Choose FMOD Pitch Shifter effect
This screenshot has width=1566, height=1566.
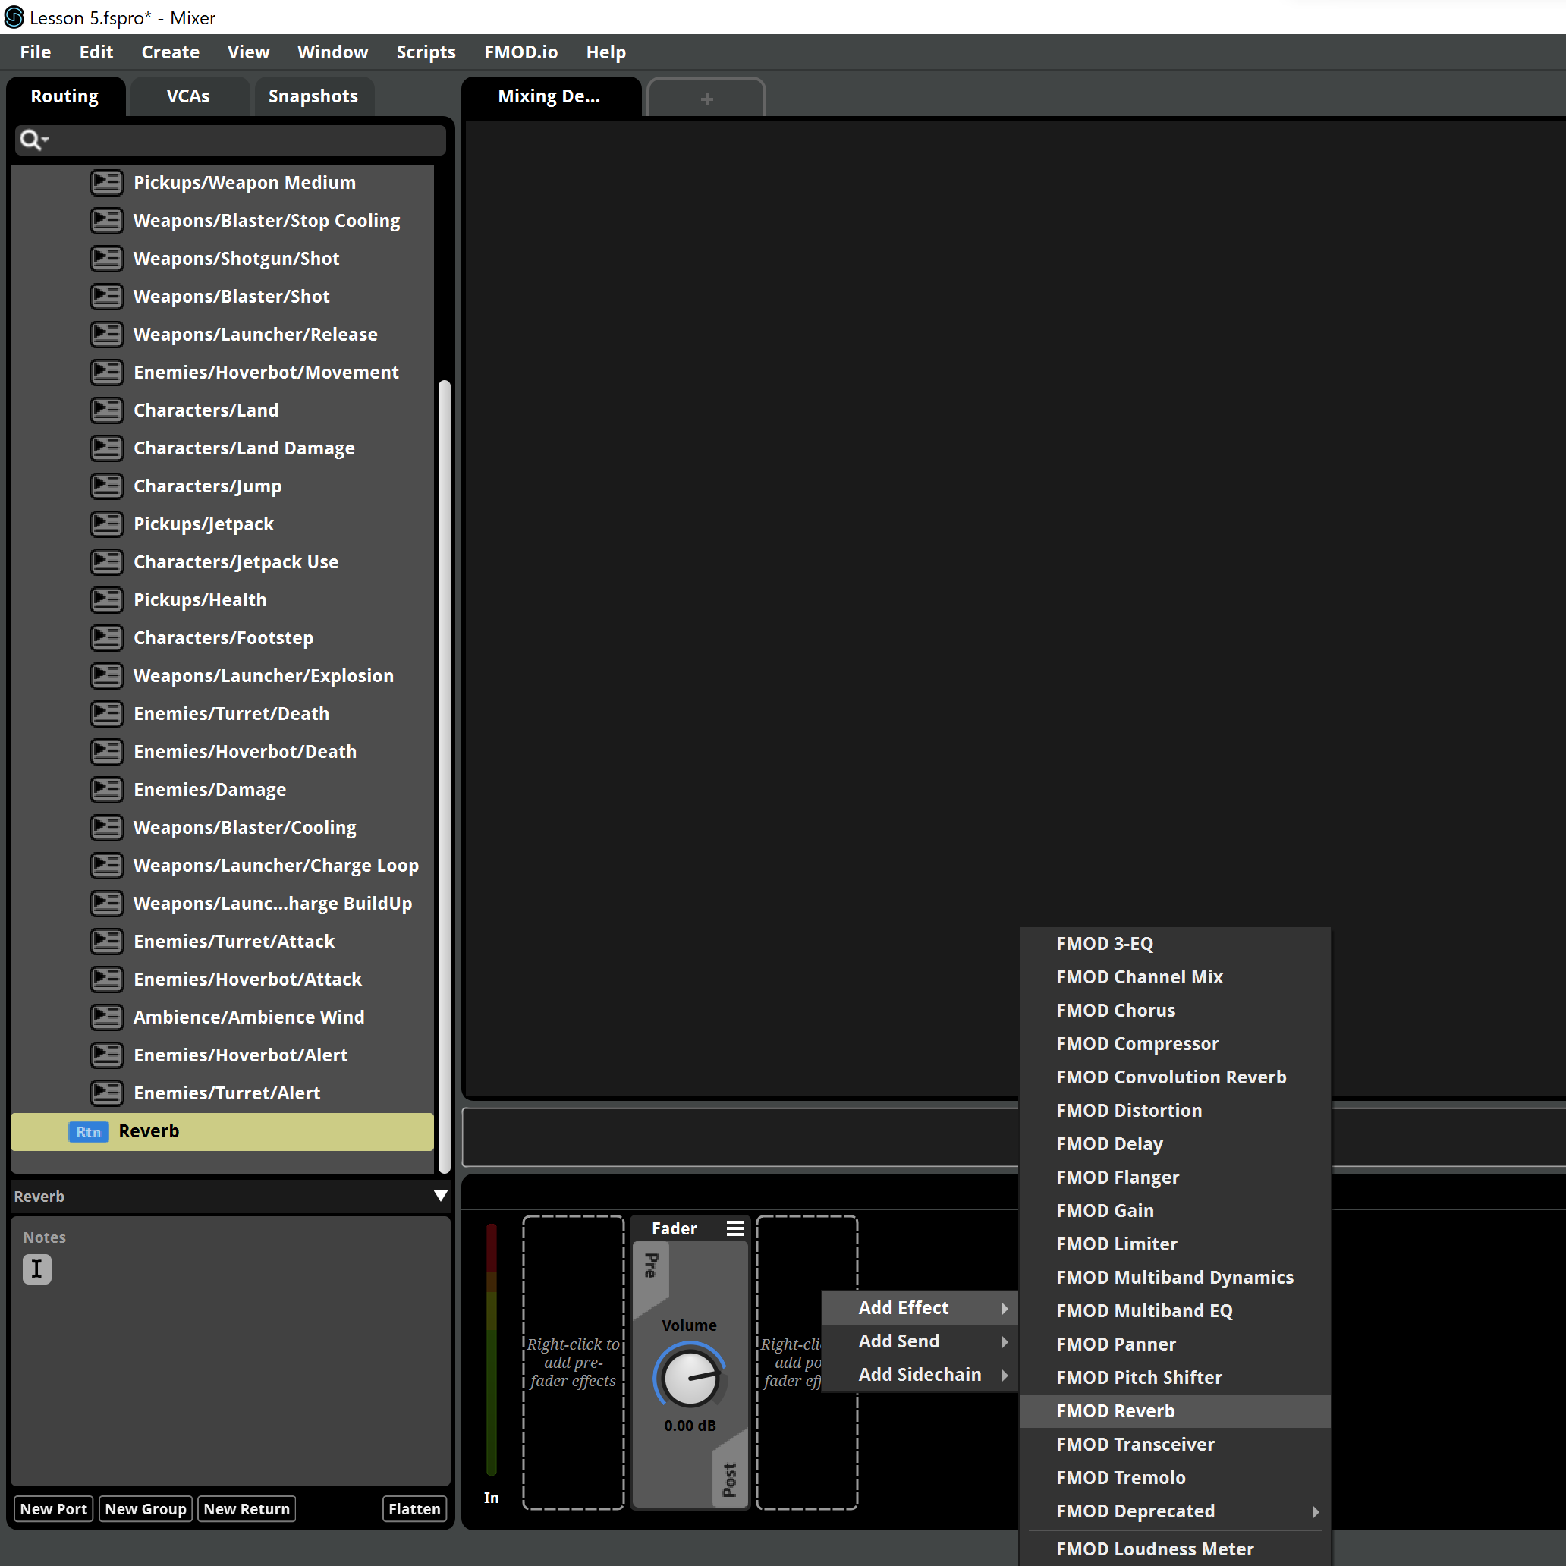(1175, 1378)
